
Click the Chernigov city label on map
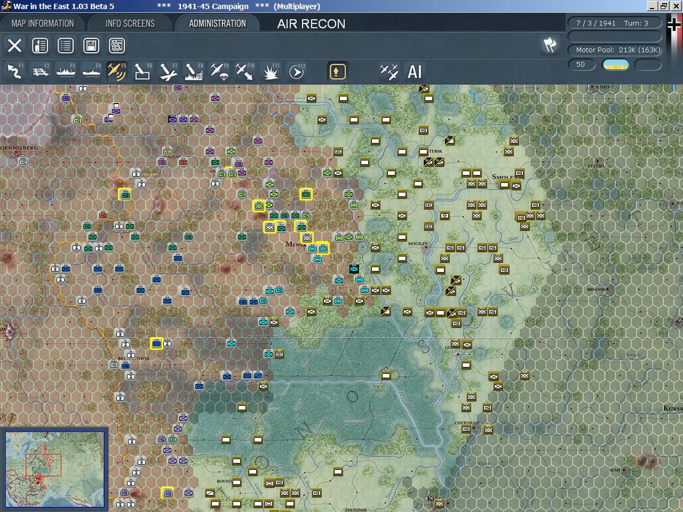click(467, 422)
